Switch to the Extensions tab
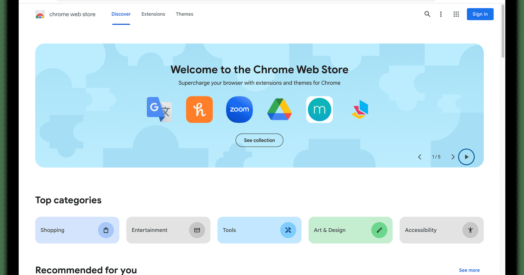This screenshot has height=275, width=524. pyautogui.click(x=153, y=14)
